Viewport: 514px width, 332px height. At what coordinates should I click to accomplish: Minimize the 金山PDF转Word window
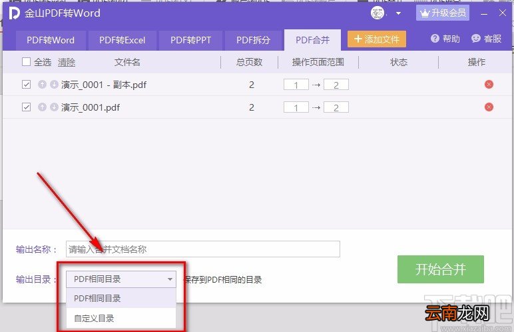[484, 14]
